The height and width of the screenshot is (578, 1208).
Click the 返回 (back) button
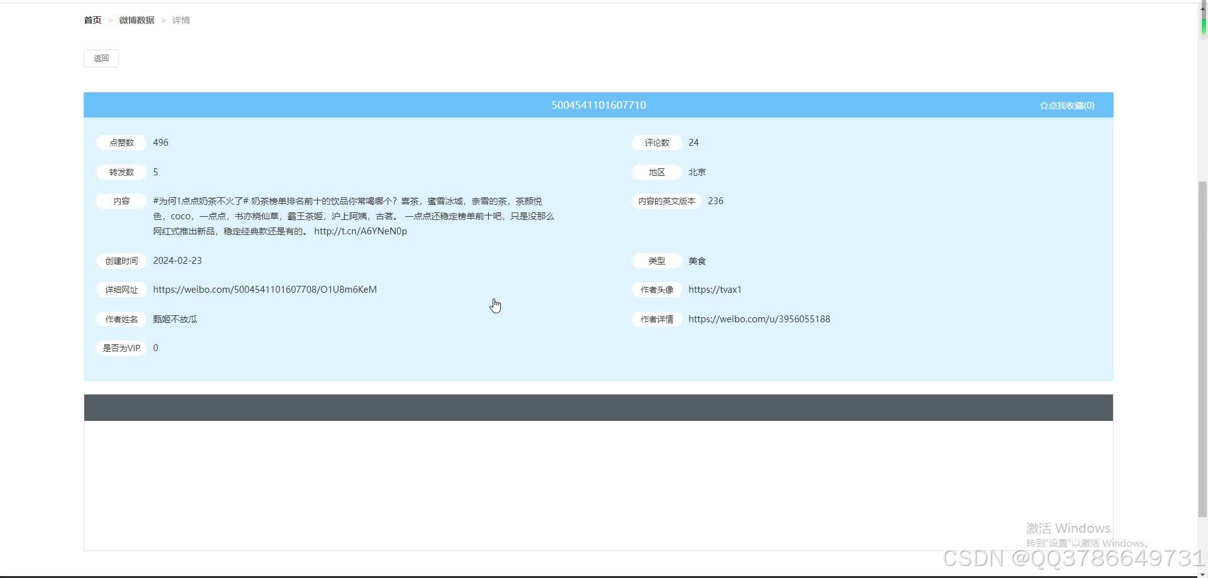[x=101, y=58]
